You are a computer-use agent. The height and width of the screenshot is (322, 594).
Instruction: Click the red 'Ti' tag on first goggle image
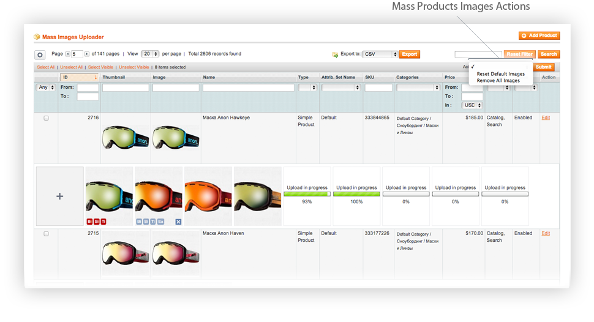103,222
